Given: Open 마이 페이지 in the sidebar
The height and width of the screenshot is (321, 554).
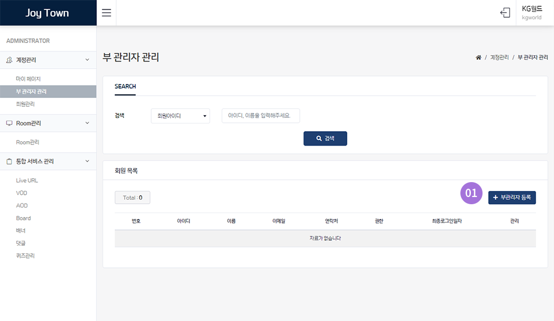Looking at the screenshot, I should pos(28,79).
